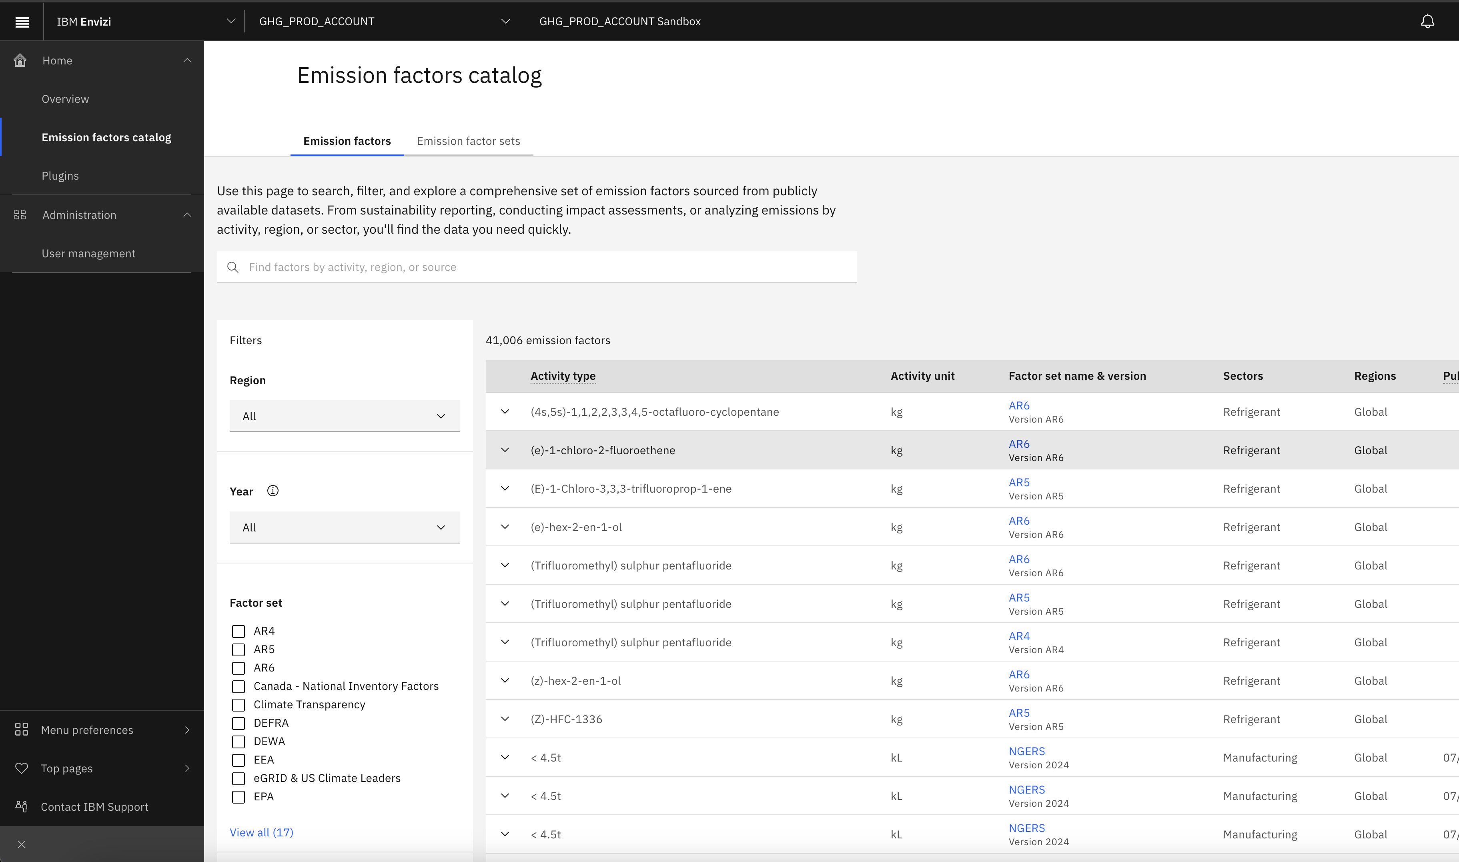This screenshot has width=1459, height=862.
Task: Collapse the Home section icon
Action: tap(187, 60)
